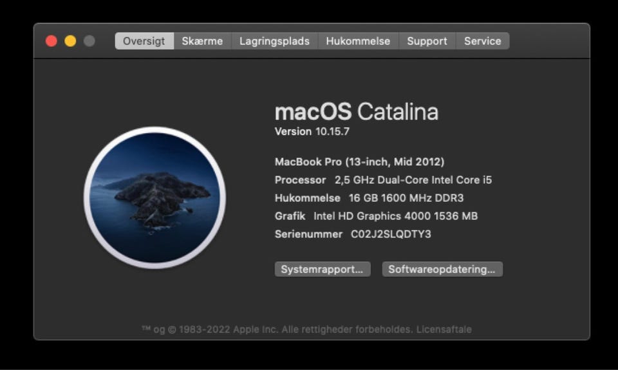This screenshot has width=618, height=370.
Task: Click the MacBook Pro (13-inch, Mid 2012) text
Action: [359, 162]
